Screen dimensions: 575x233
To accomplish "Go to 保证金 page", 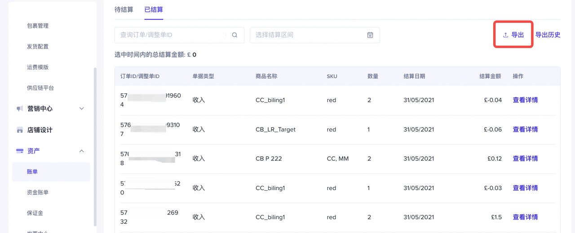I will click(35, 213).
